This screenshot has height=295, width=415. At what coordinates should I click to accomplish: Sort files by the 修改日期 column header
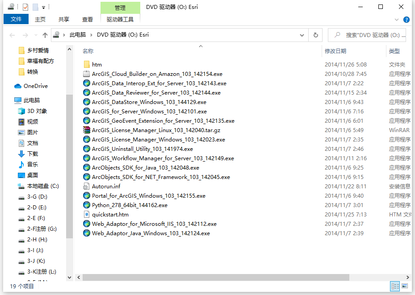[335, 51]
